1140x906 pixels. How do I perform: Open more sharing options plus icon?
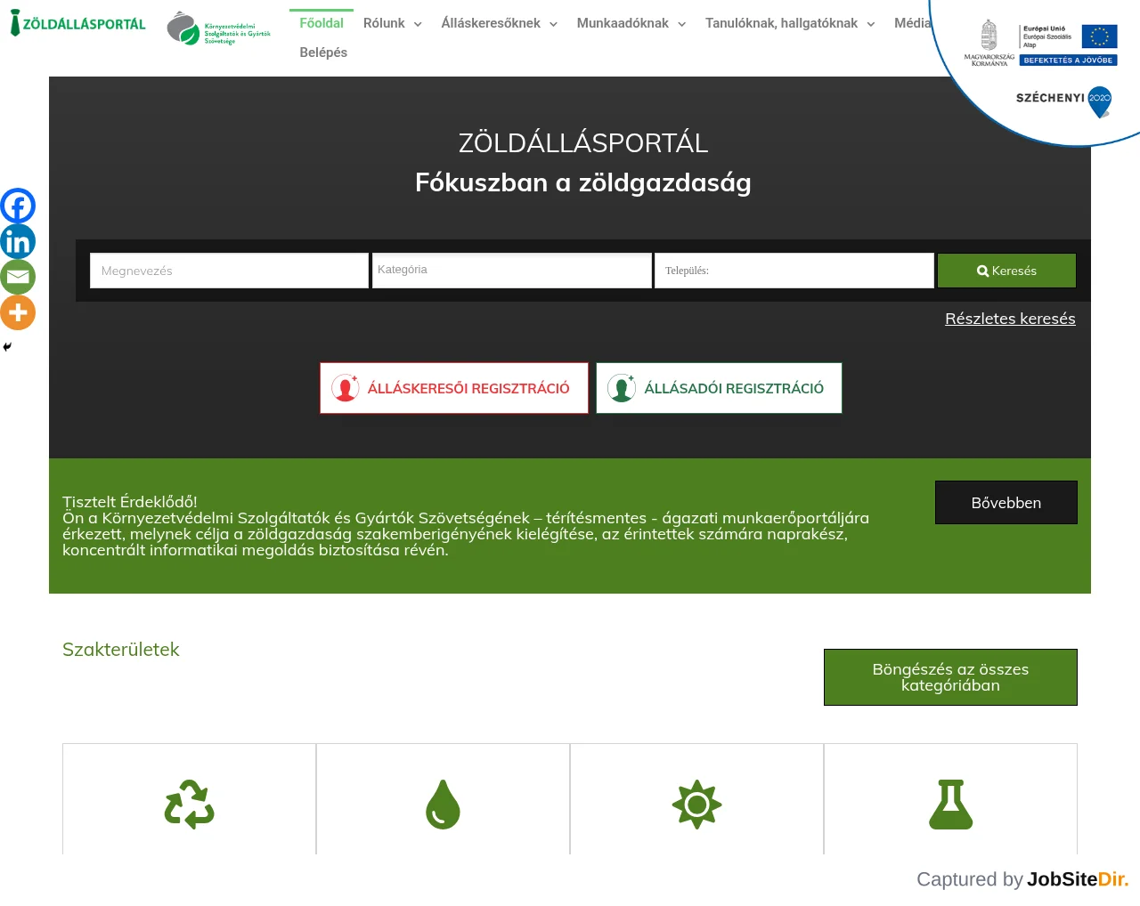18,312
